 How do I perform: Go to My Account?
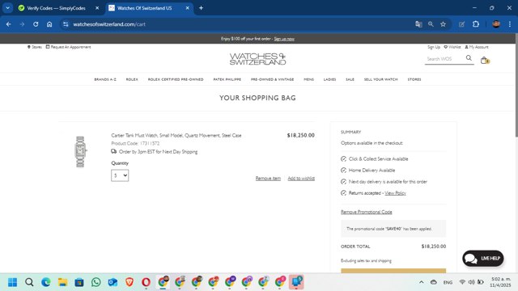coord(477,47)
